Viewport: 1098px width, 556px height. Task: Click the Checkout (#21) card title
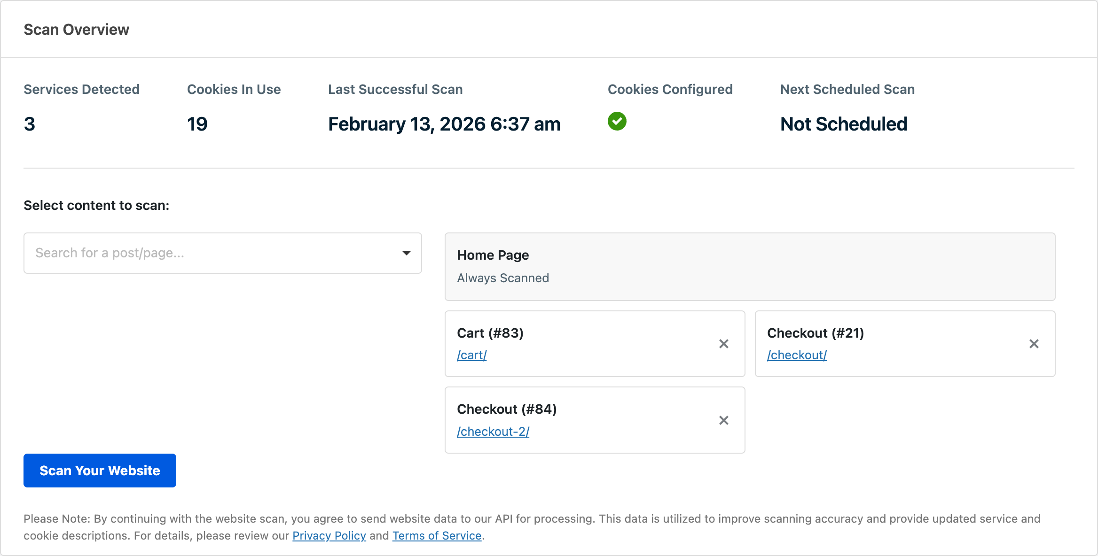816,333
